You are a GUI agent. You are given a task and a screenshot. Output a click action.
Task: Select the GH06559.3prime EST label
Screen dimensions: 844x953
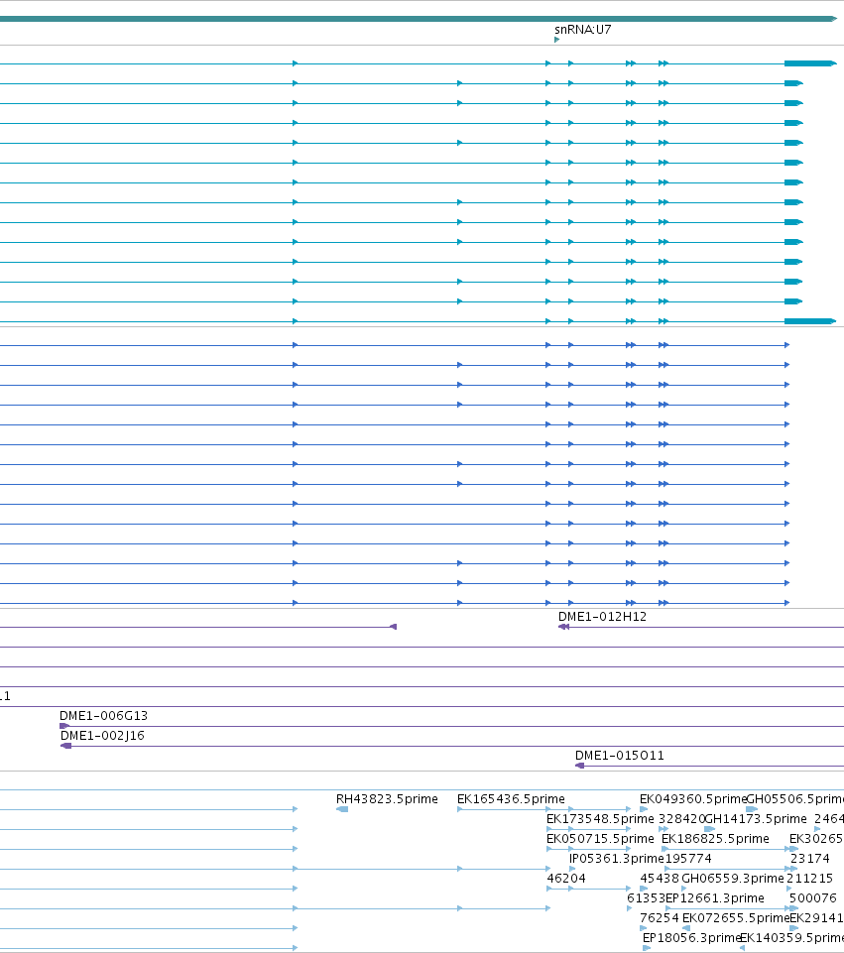pyautogui.click(x=733, y=879)
